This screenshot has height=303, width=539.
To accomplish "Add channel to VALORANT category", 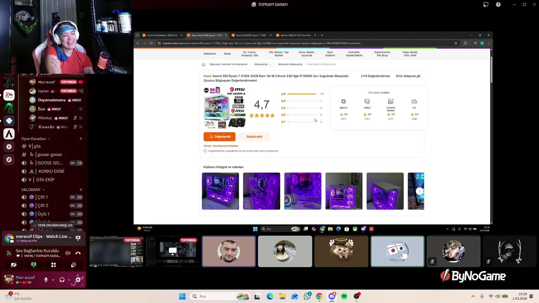I will pyautogui.click(x=81, y=189).
